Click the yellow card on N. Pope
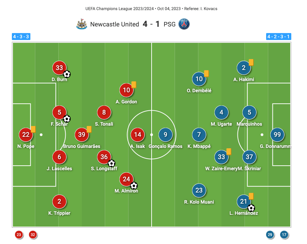307x244 pixels. point(33,129)
